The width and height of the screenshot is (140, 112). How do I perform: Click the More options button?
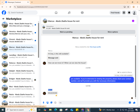click(x=113, y=32)
